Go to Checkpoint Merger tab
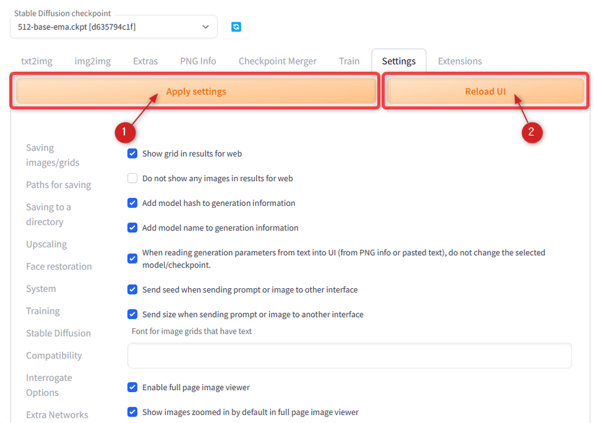The width and height of the screenshot is (595, 423). point(277,61)
